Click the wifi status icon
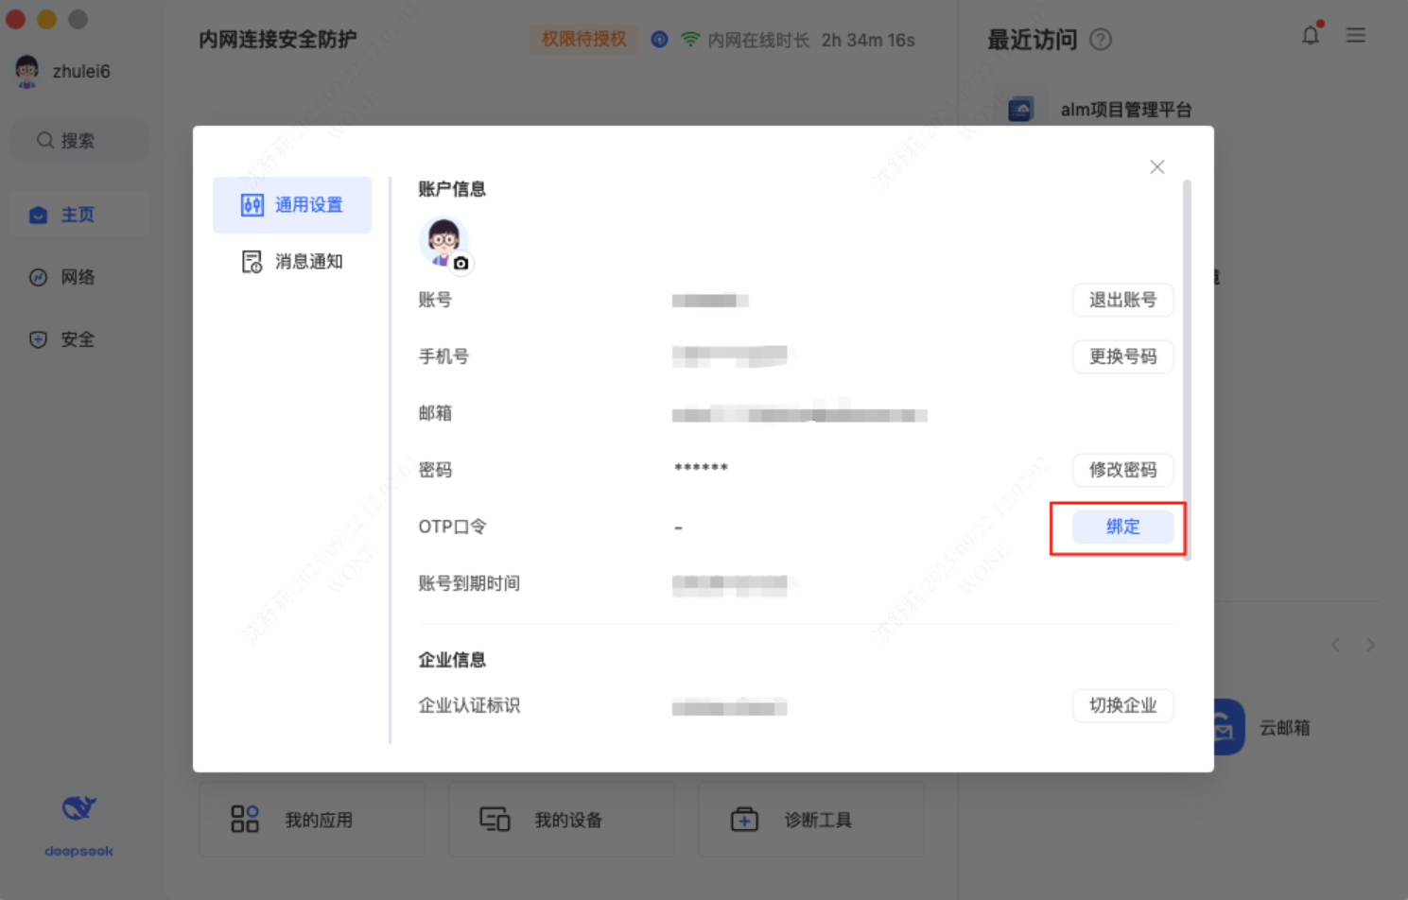Viewport: 1408px width, 900px height. tap(690, 40)
